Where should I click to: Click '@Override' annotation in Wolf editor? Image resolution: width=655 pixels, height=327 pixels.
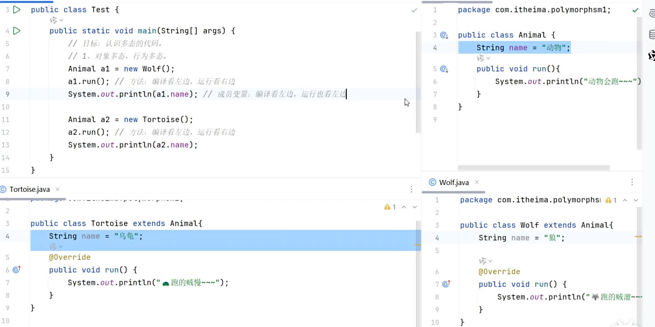click(x=499, y=272)
